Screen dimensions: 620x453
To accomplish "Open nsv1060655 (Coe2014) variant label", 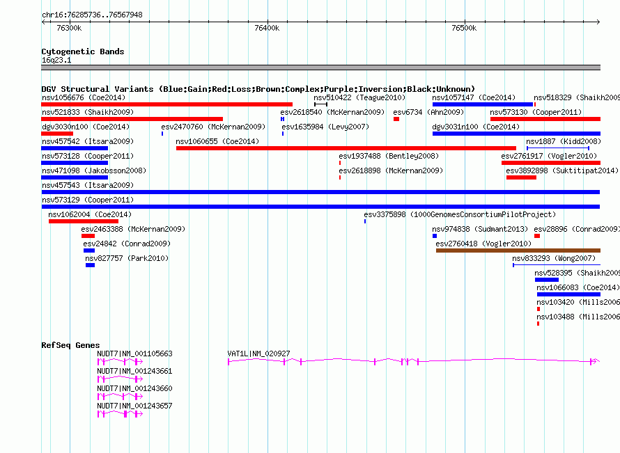I will point(217,141).
